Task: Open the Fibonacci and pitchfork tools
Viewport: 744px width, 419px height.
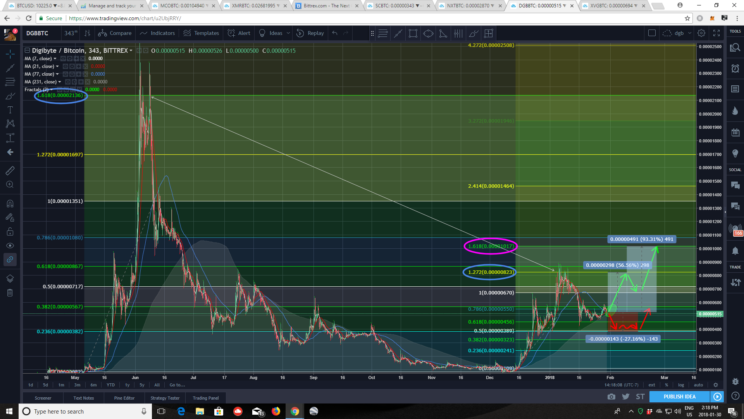Action: 10,82
